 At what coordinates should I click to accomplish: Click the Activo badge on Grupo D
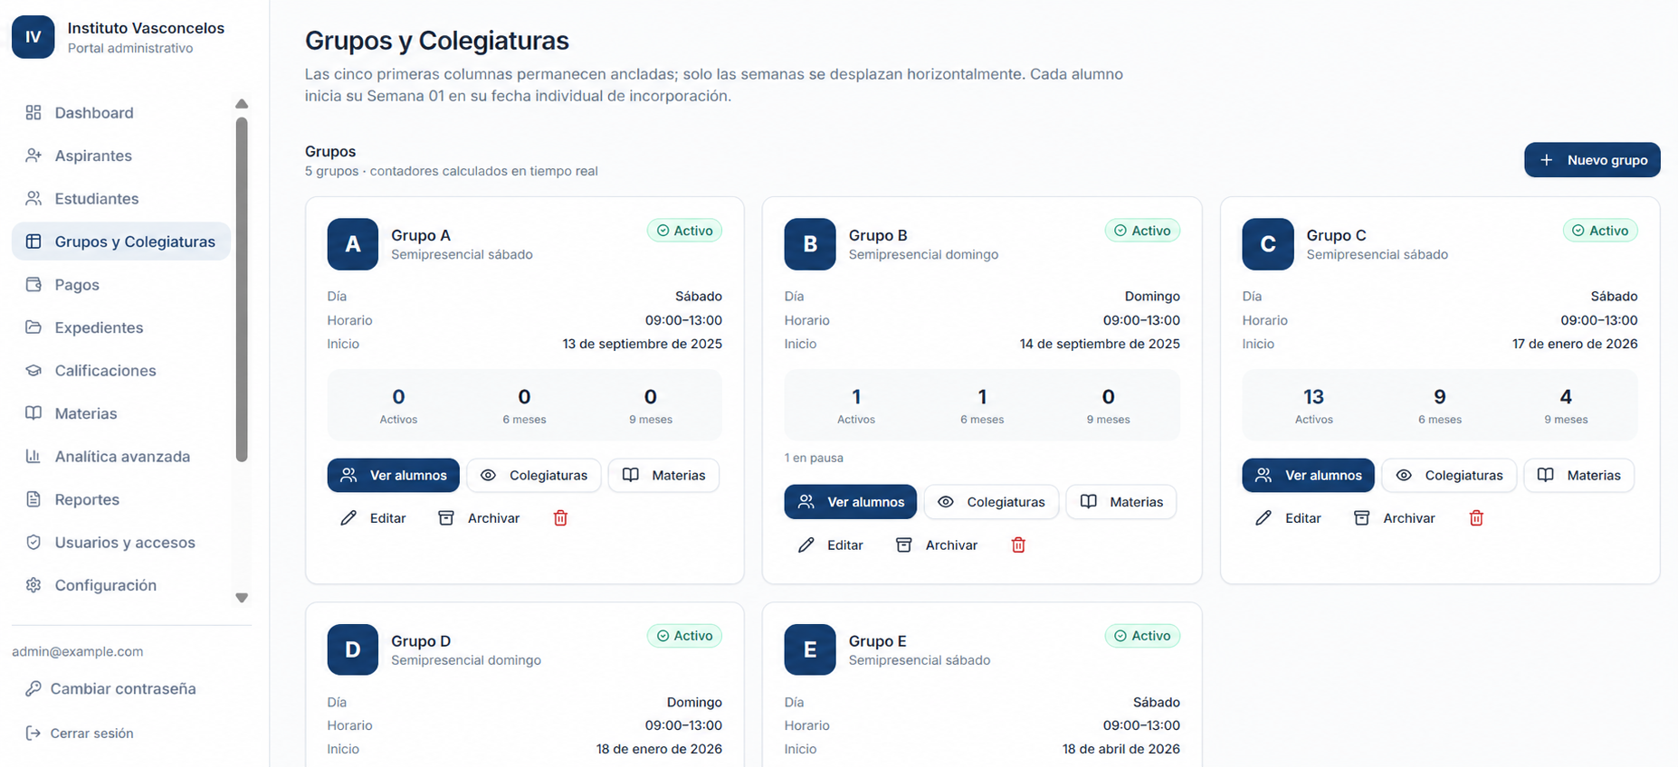pyautogui.click(x=684, y=636)
